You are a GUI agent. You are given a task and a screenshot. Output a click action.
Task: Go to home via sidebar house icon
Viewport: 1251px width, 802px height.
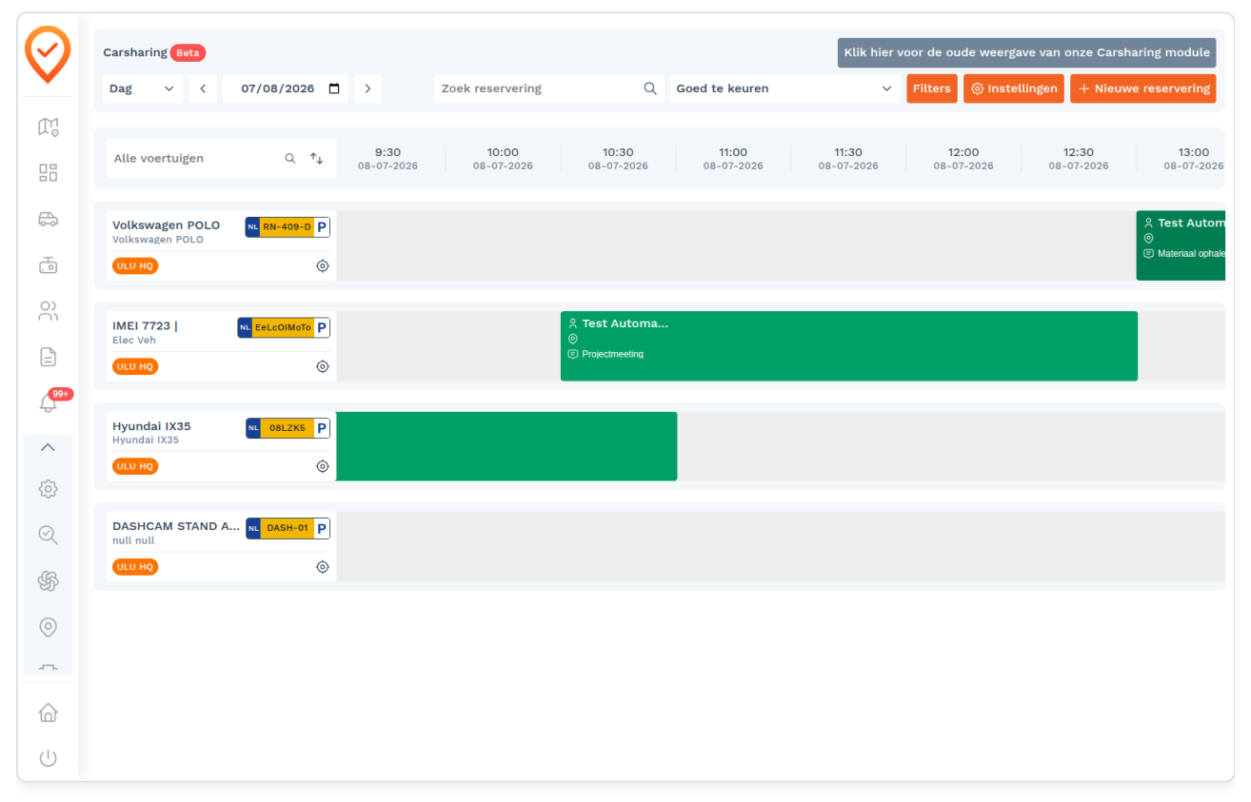48,713
